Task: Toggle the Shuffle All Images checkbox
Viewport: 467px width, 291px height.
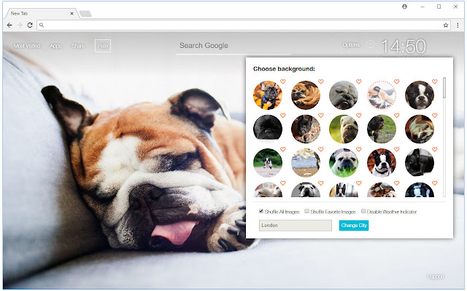Action: (x=261, y=211)
